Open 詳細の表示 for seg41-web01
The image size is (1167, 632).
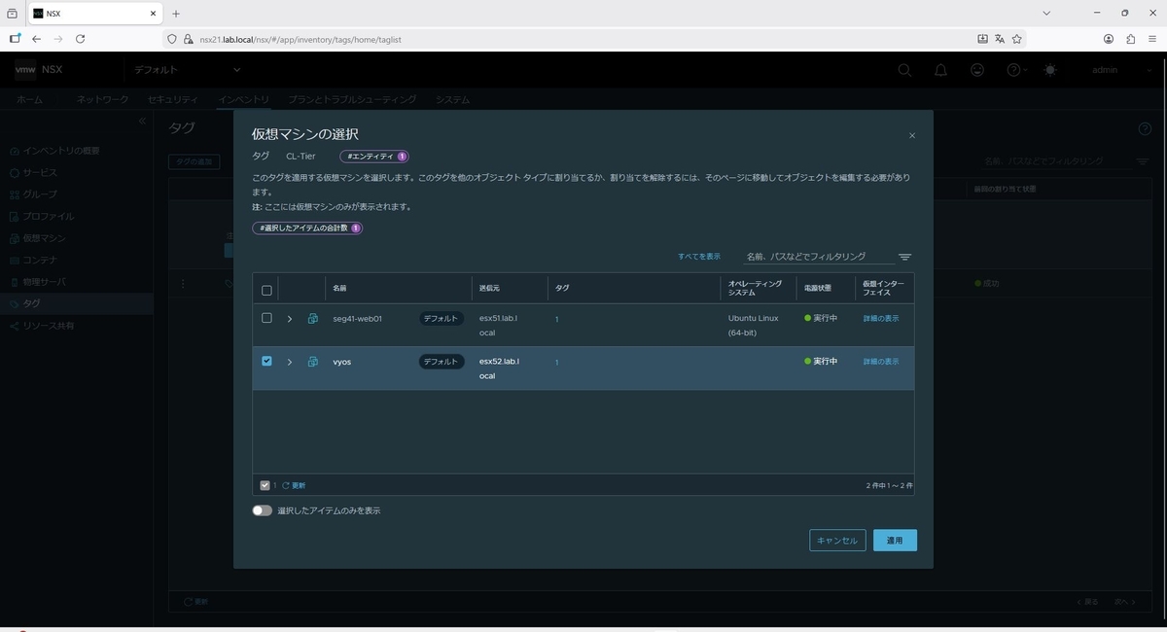(881, 319)
